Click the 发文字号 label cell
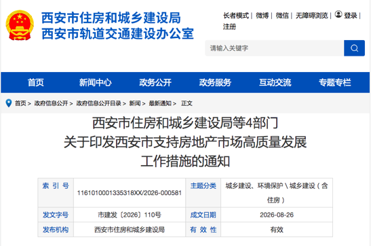Viewport: 371px width, 246px height. tap(56, 215)
